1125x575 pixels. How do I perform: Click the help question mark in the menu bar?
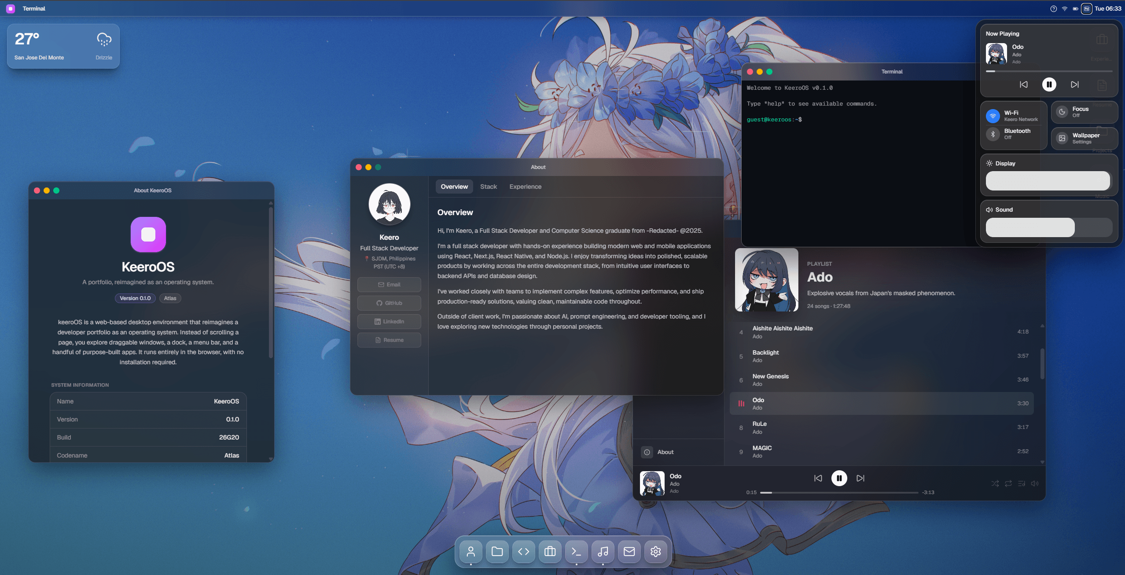click(x=1053, y=8)
